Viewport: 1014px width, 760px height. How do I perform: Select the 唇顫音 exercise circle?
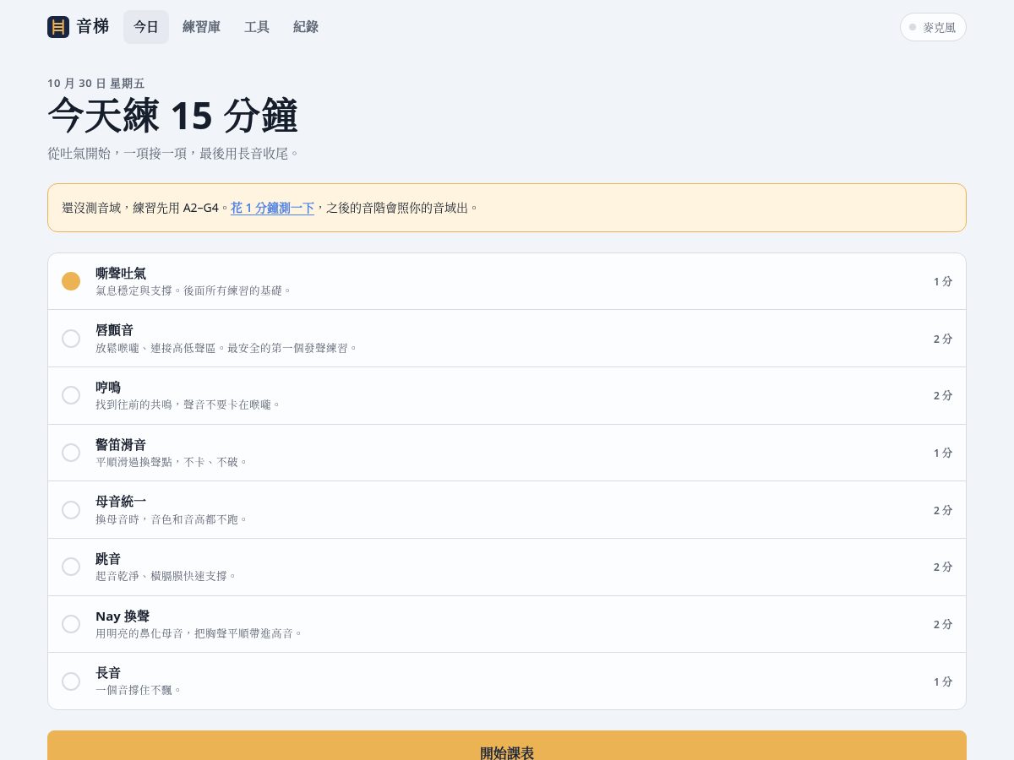pos(71,339)
